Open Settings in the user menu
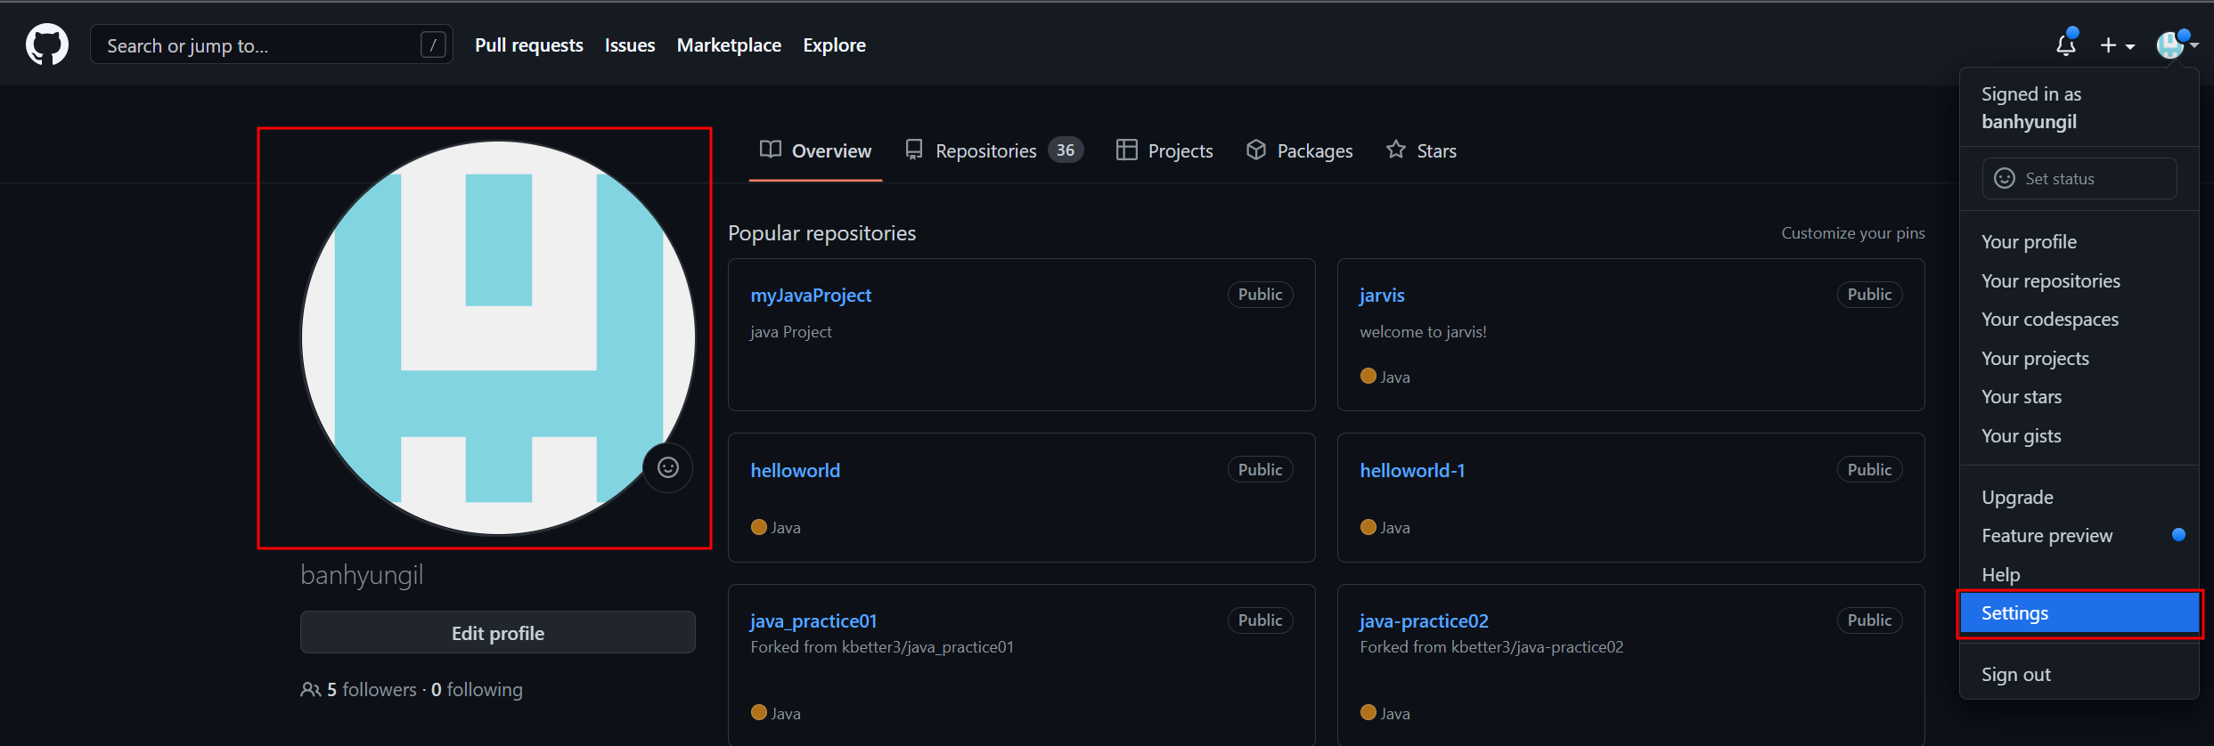Screen dimensions: 2214x746 pos(2079,613)
